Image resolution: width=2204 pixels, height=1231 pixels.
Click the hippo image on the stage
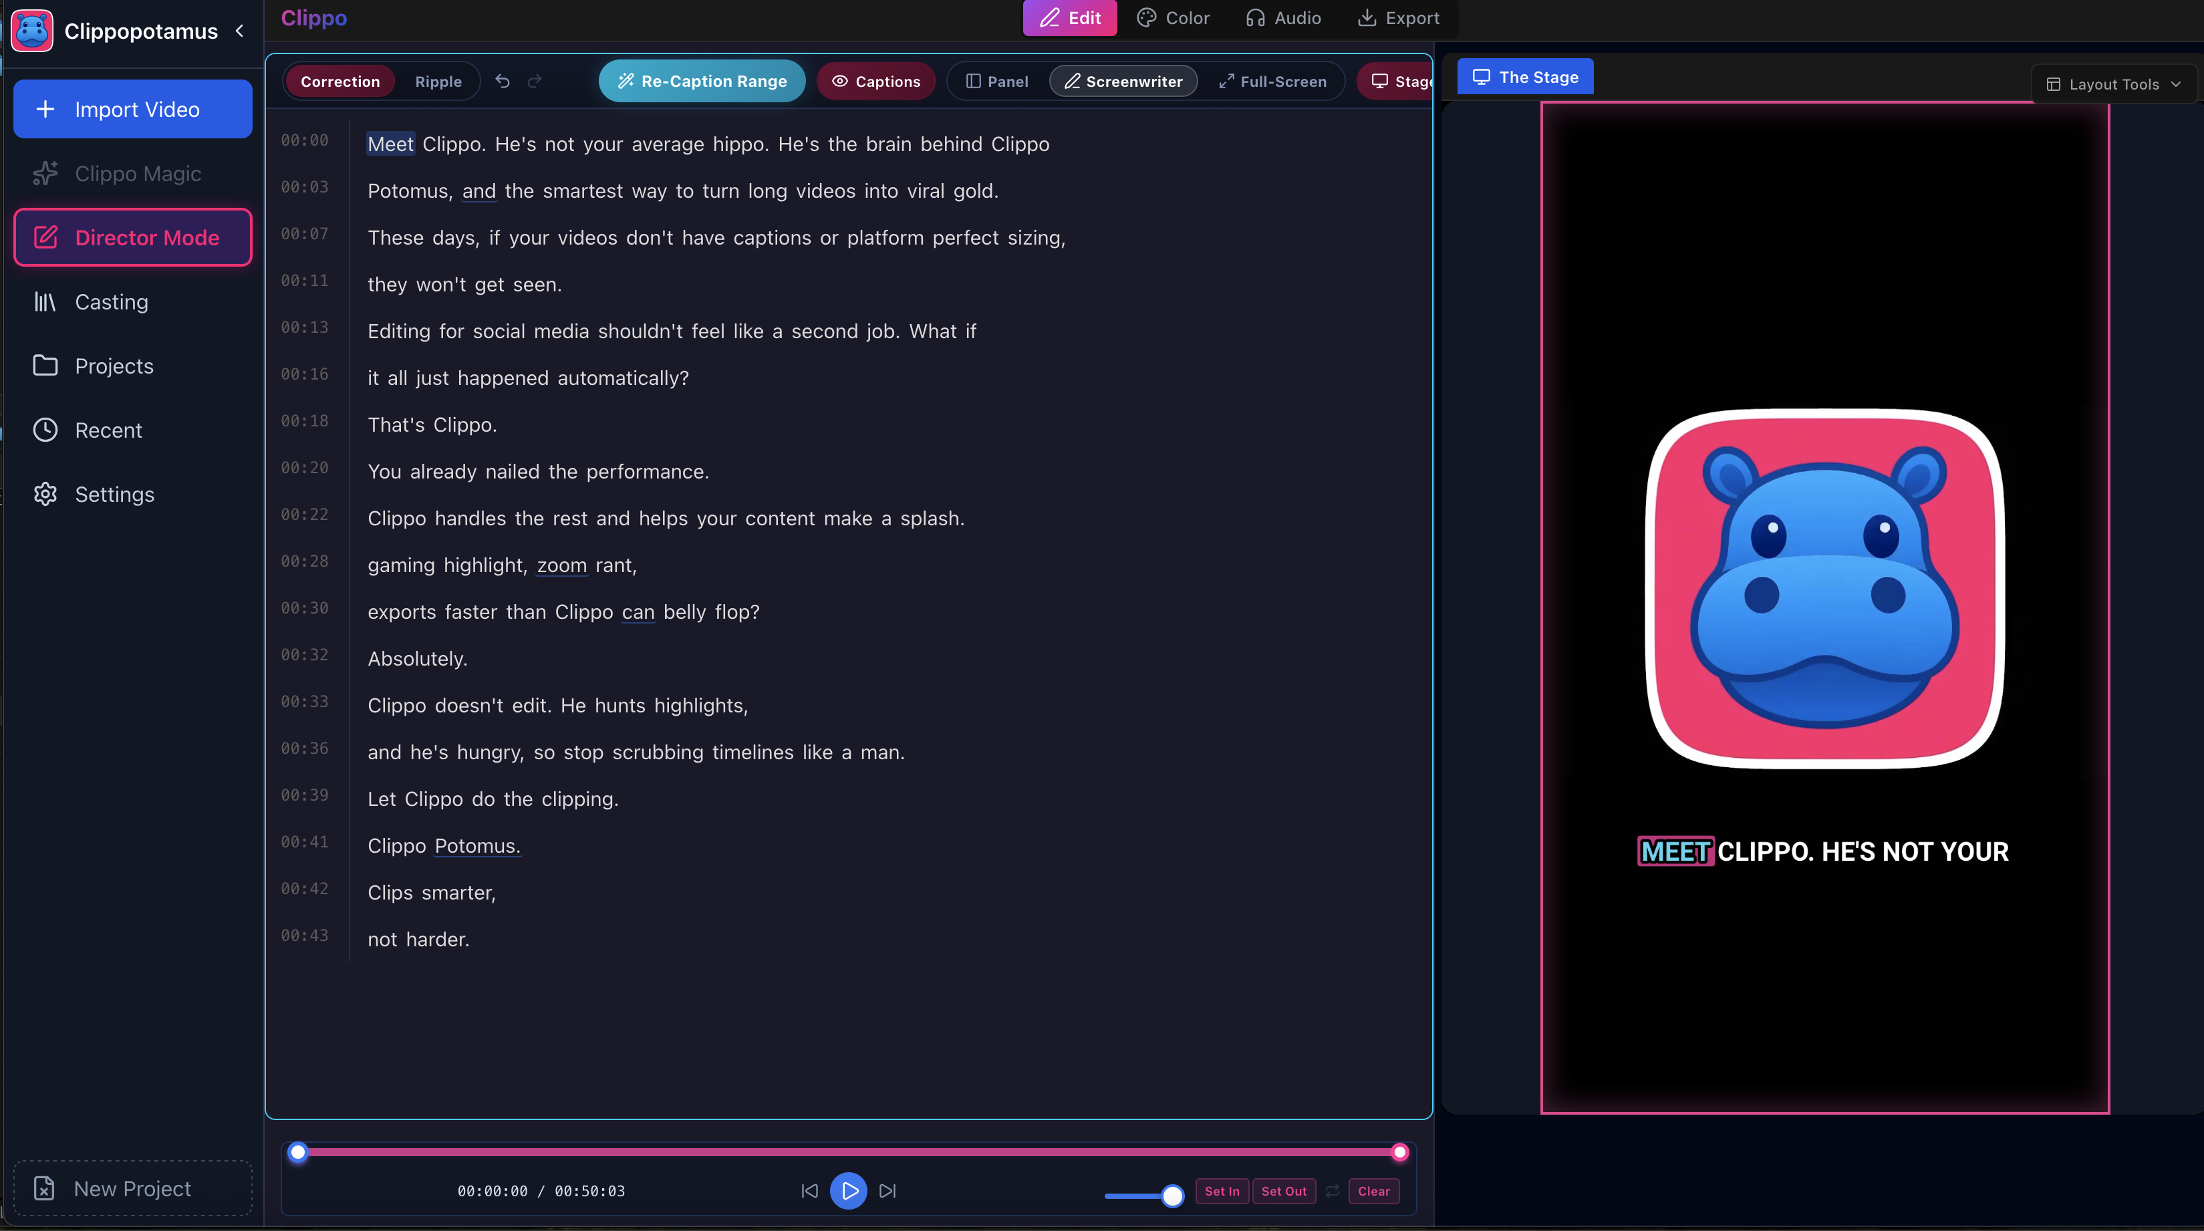1824,589
